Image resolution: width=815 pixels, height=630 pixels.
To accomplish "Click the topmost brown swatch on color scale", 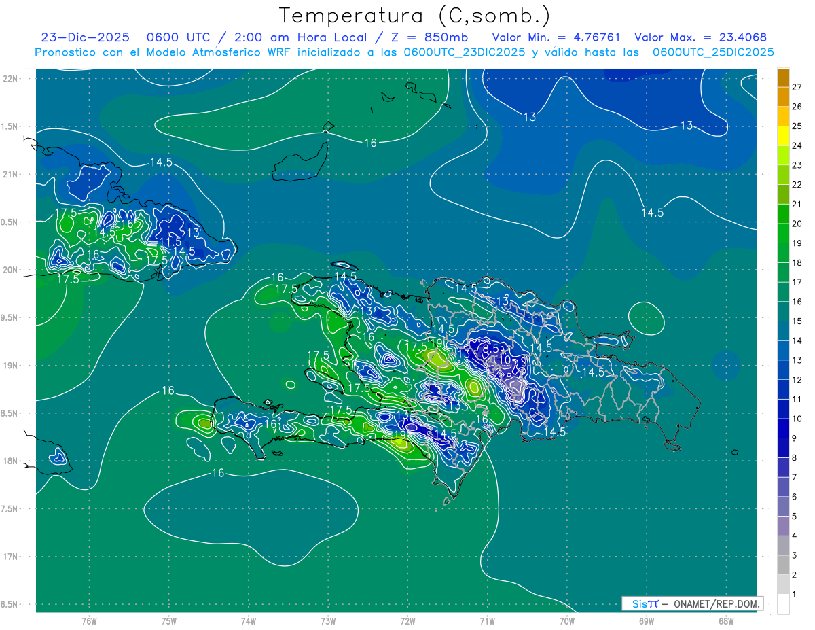I will (783, 77).
